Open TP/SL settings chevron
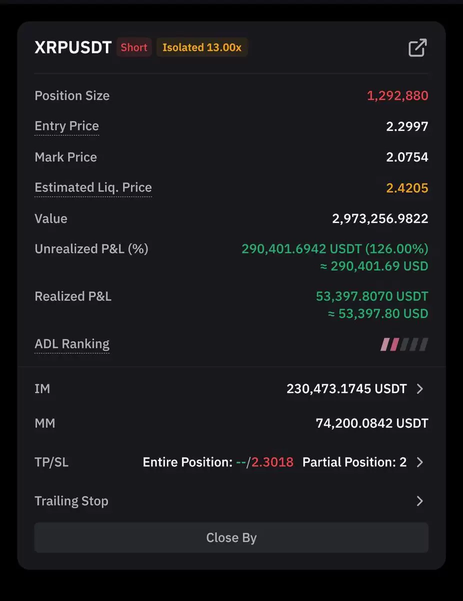 [420, 462]
